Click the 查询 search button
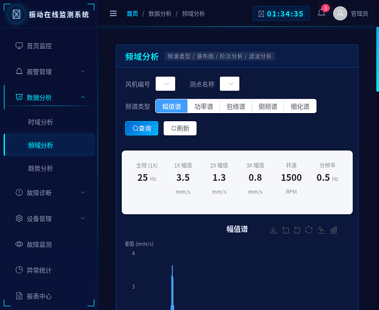The width and height of the screenshot is (379, 310). [142, 129]
